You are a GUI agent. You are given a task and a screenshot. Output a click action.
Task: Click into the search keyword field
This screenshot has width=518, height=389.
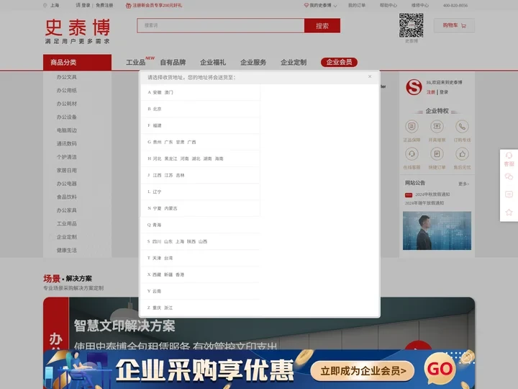point(221,25)
